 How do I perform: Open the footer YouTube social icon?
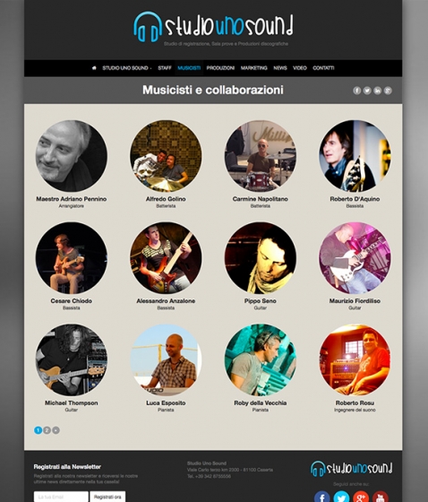(x=381, y=497)
